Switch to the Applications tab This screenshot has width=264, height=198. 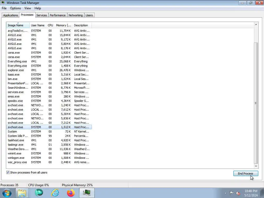pos(10,15)
